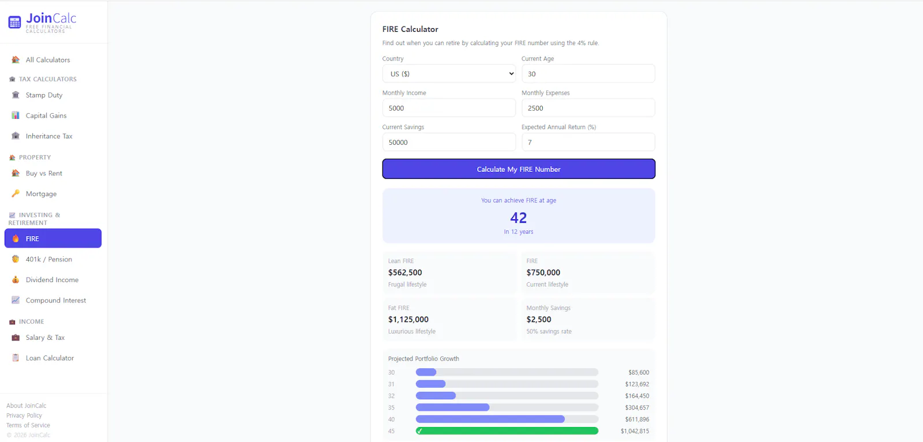The height and width of the screenshot is (442, 923).
Task: Click Fat FIRE value $1,125,000
Action: [x=408, y=319]
